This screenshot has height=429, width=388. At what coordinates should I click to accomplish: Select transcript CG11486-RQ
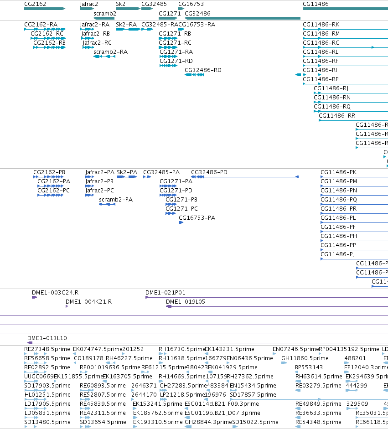click(351, 111)
